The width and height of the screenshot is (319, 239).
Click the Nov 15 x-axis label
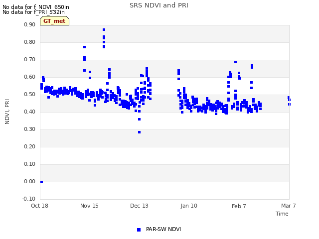[x=89, y=206]
